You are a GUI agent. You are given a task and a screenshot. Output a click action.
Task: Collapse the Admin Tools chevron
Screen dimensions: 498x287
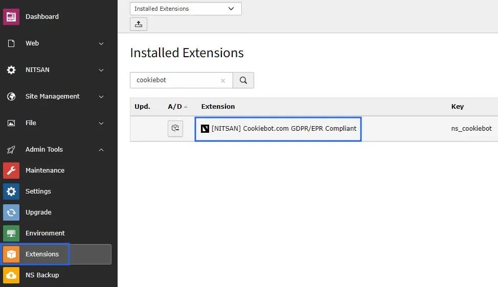coord(101,150)
